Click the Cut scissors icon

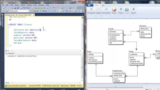44,8
